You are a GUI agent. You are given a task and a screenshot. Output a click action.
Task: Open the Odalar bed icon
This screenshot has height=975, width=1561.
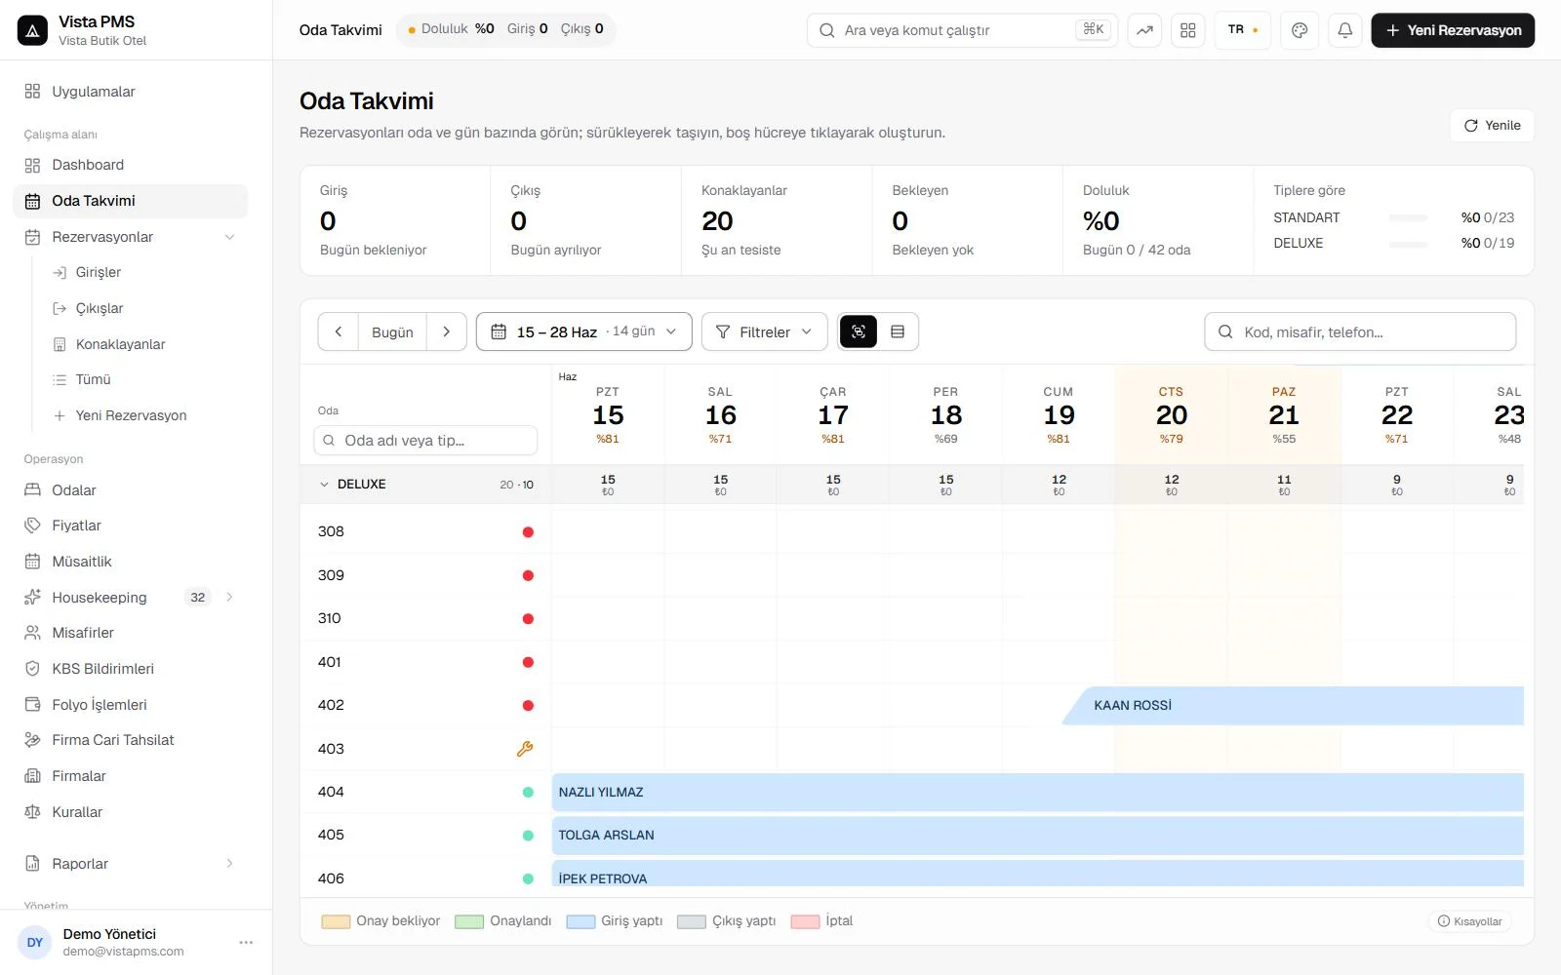32,490
